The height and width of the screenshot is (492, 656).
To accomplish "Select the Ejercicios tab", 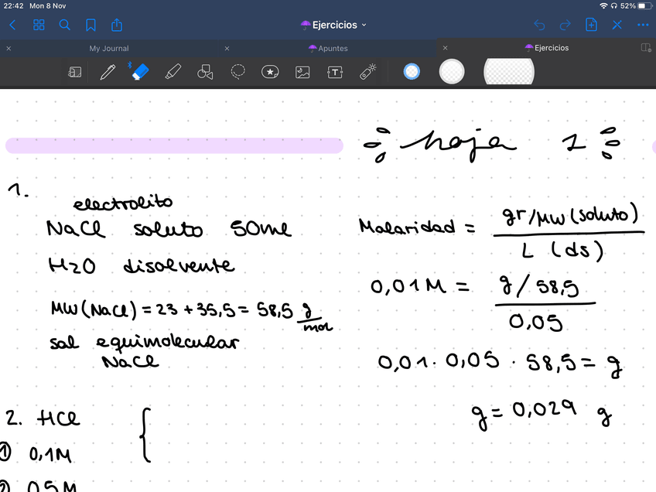I will 547,48.
